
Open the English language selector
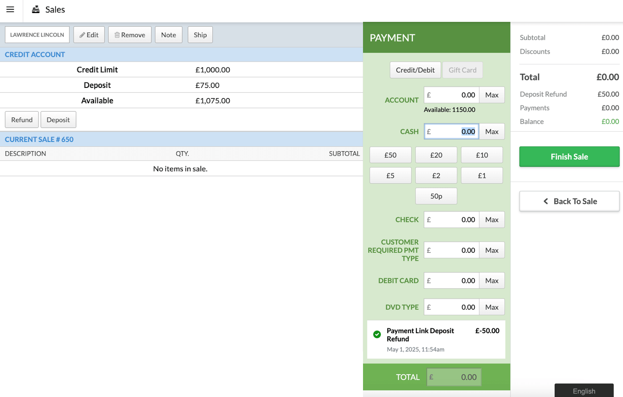tap(583, 391)
